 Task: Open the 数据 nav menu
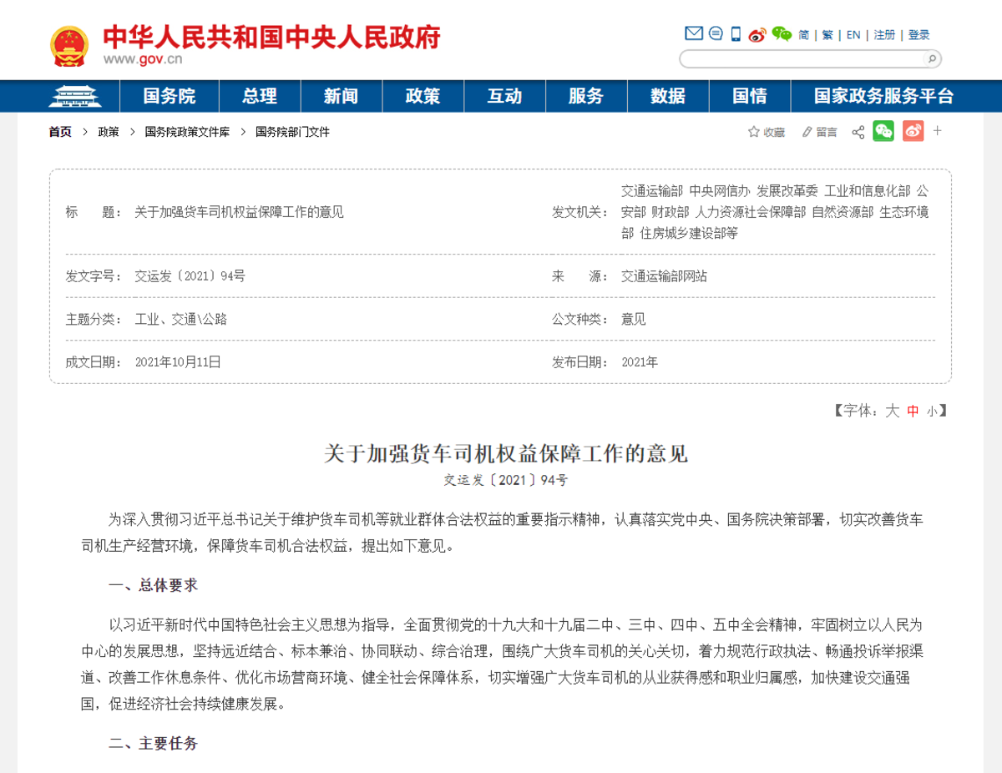pos(667,96)
